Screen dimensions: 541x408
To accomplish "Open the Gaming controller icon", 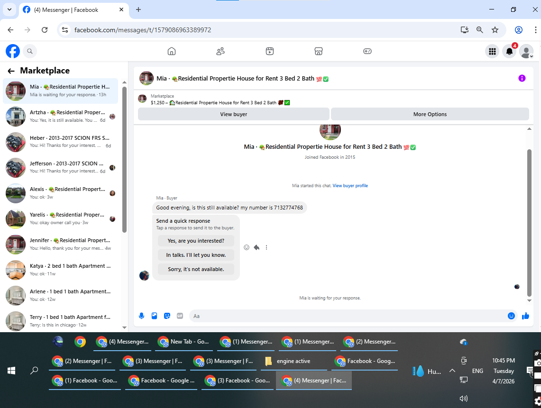I will [367, 51].
